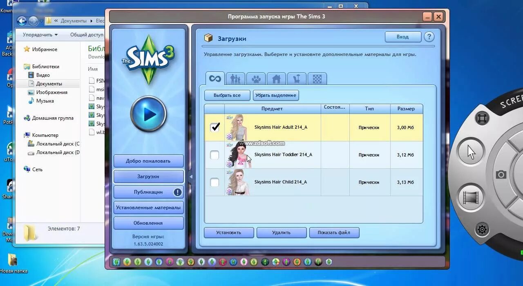This screenshot has height=286, width=523.
Task: Switch to the houses tab
Action: [x=276, y=78]
